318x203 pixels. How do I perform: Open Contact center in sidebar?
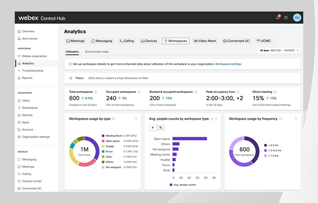(29, 181)
